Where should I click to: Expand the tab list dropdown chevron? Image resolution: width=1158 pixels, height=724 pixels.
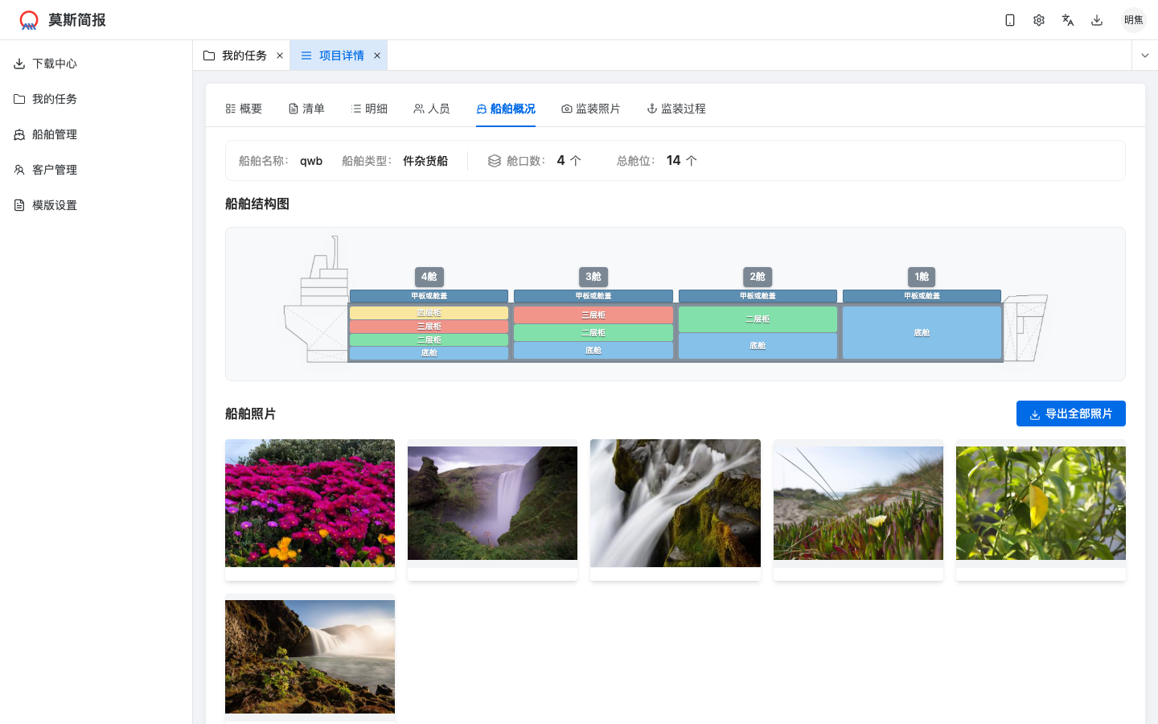click(1144, 56)
